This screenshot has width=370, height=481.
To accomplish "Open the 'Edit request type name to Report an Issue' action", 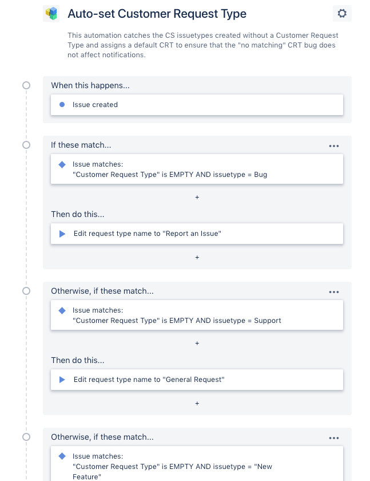I will pos(197,234).
